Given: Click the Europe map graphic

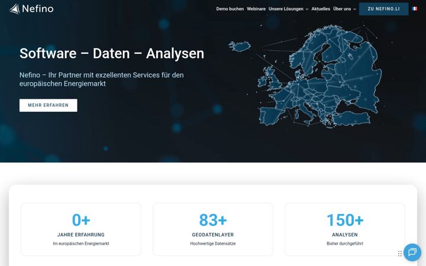Looking at the screenshot, I should tap(306, 76).
